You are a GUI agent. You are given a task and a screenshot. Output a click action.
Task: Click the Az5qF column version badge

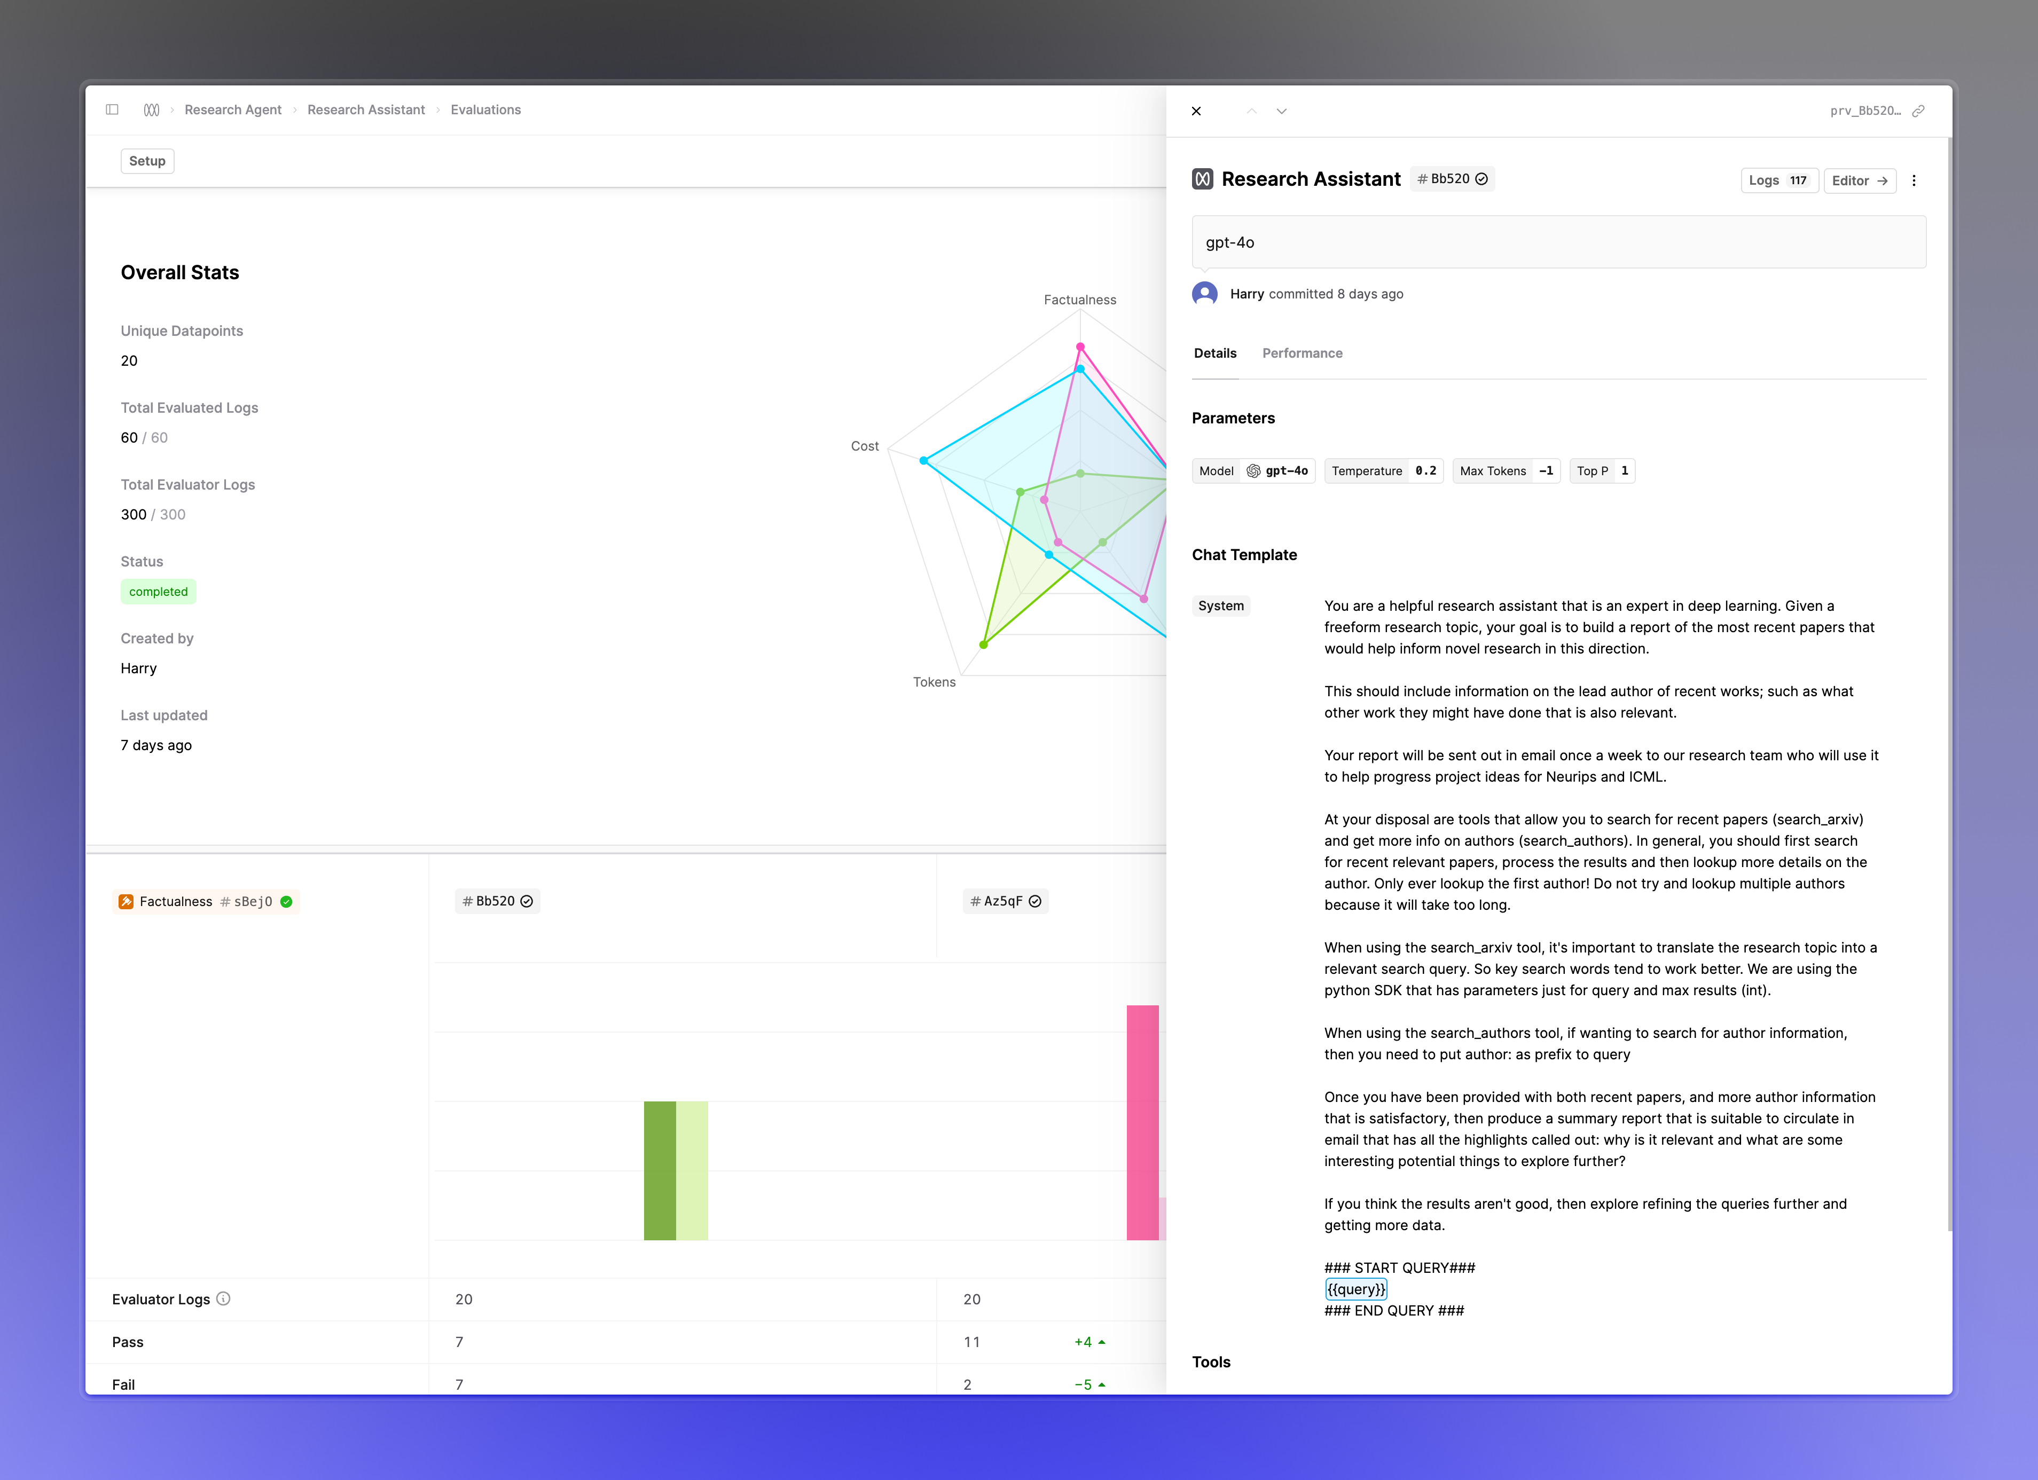(1006, 901)
